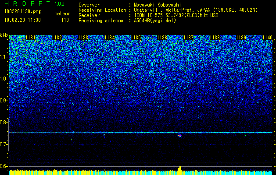Image resolution: width=276 pixels, height=175 pixels.
Task: Click receiver value ICOM IC-575 53.7492 MHz USB
Action: pyautogui.click(x=176, y=15)
